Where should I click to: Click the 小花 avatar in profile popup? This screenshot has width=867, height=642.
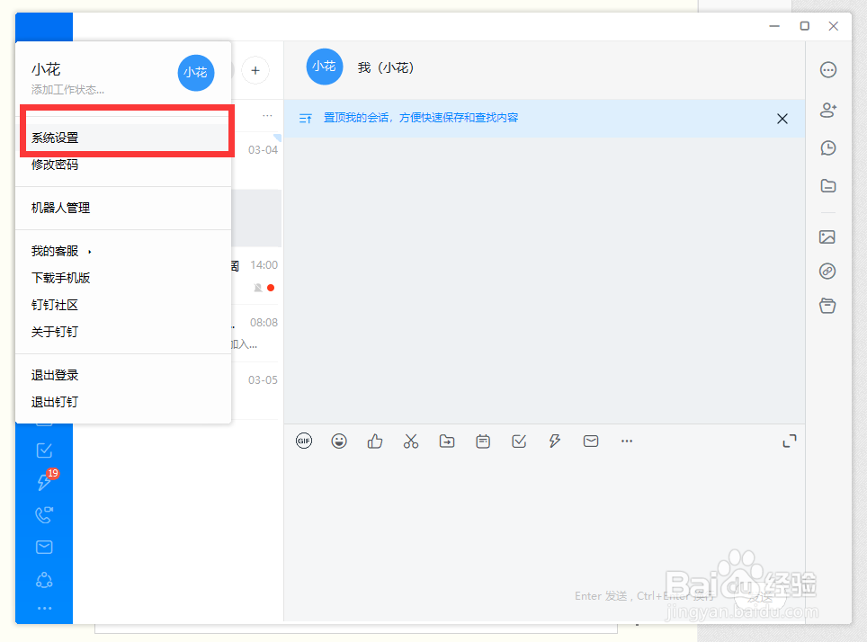click(x=196, y=73)
